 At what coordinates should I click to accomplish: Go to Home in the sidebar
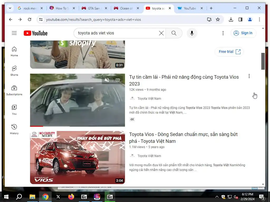(x=14, y=52)
